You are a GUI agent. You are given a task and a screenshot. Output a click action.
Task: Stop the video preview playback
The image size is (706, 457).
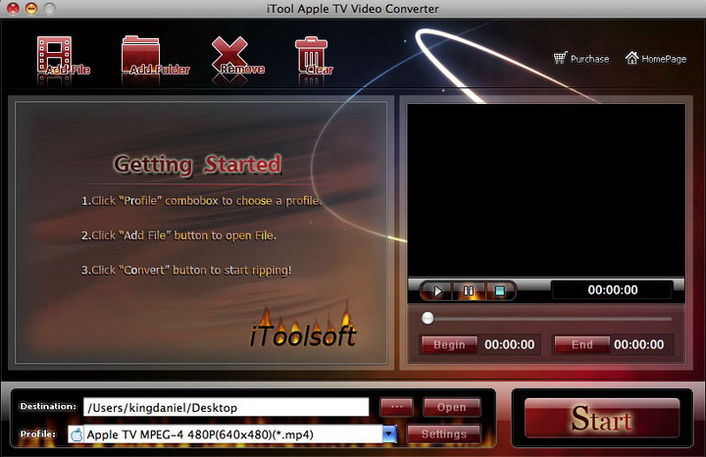pos(500,291)
